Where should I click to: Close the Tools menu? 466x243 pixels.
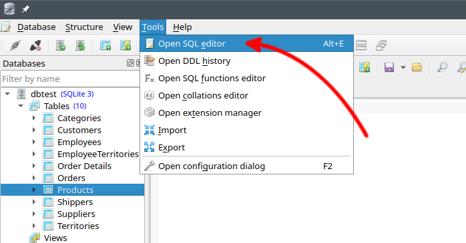coord(153,27)
